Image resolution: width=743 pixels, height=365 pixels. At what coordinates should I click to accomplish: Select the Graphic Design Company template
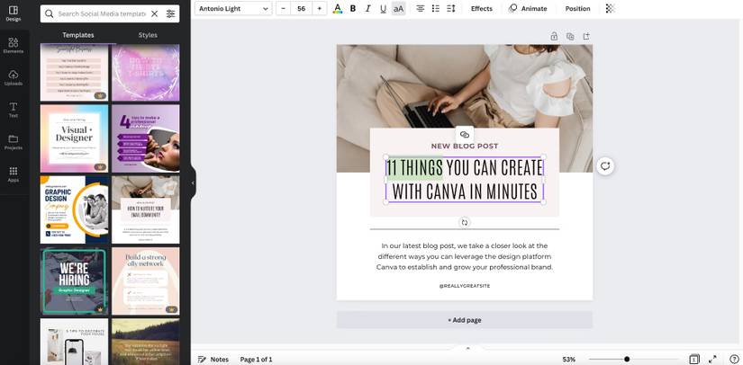(74, 210)
